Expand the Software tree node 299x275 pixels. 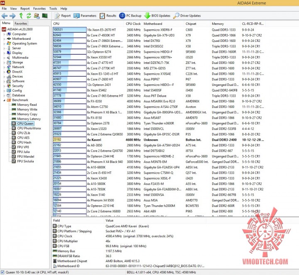coord(4,81)
